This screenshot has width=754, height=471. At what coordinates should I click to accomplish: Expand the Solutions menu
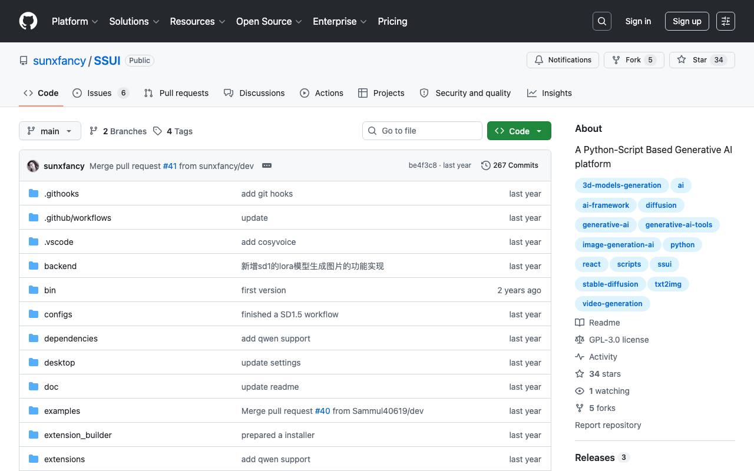pyautogui.click(x=134, y=21)
